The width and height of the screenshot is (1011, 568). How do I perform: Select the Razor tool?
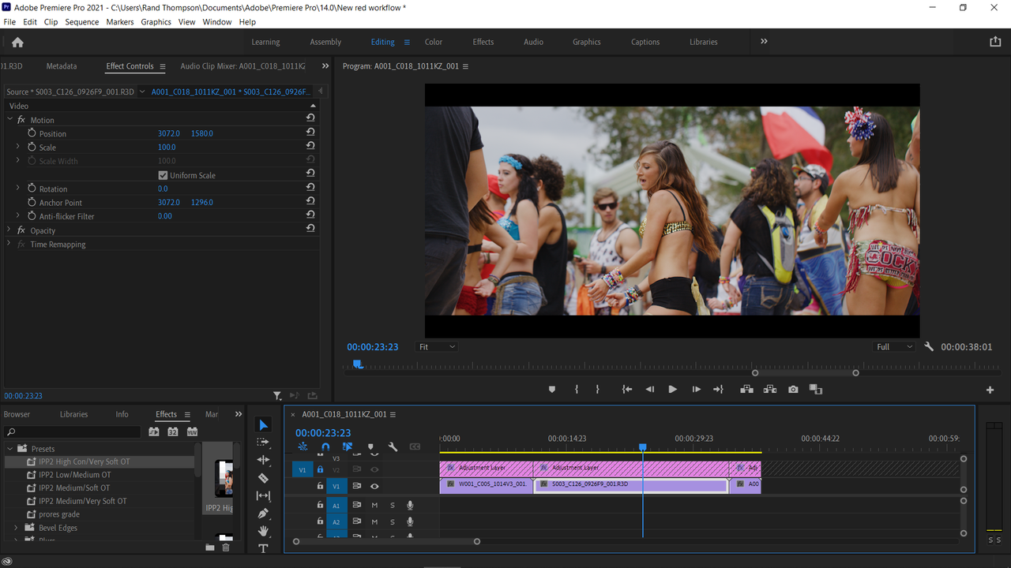click(x=263, y=478)
